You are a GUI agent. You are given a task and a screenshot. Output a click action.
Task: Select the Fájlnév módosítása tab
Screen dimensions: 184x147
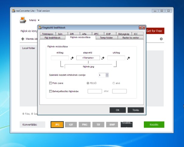pyautogui.click(x=80, y=37)
